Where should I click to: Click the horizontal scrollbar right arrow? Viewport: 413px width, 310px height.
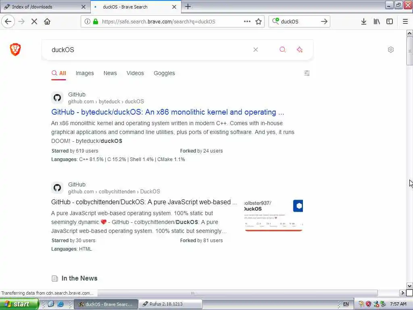(403, 293)
